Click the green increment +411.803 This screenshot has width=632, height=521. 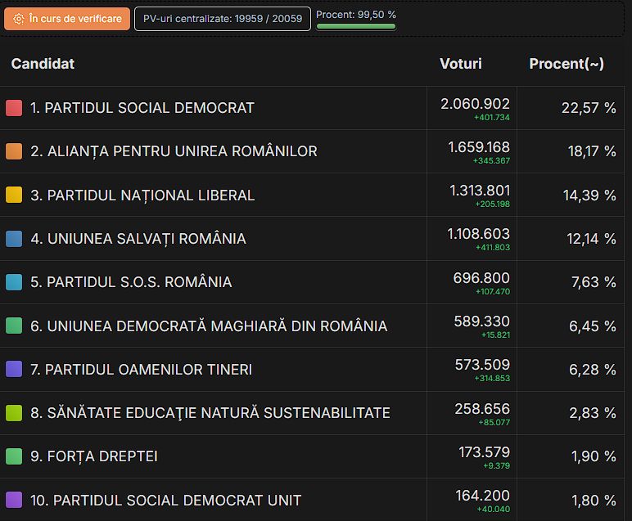(x=493, y=247)
